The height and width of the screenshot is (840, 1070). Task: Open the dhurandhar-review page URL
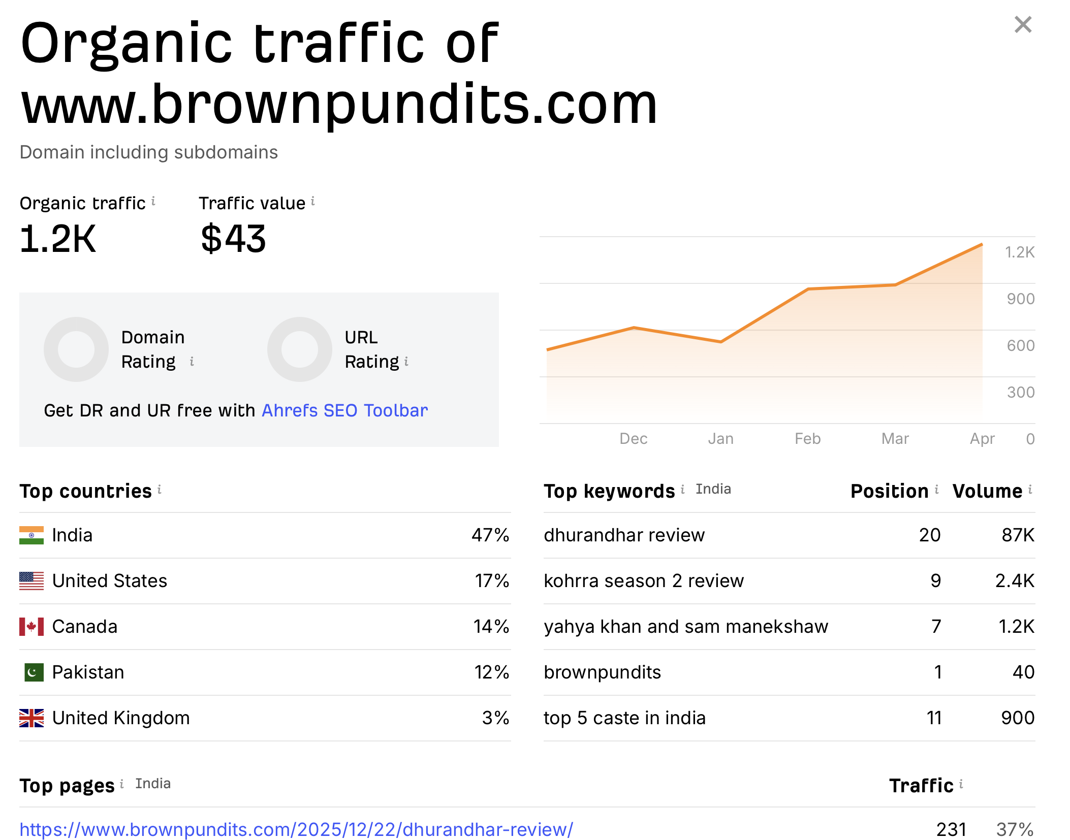[x=296, y=829]
